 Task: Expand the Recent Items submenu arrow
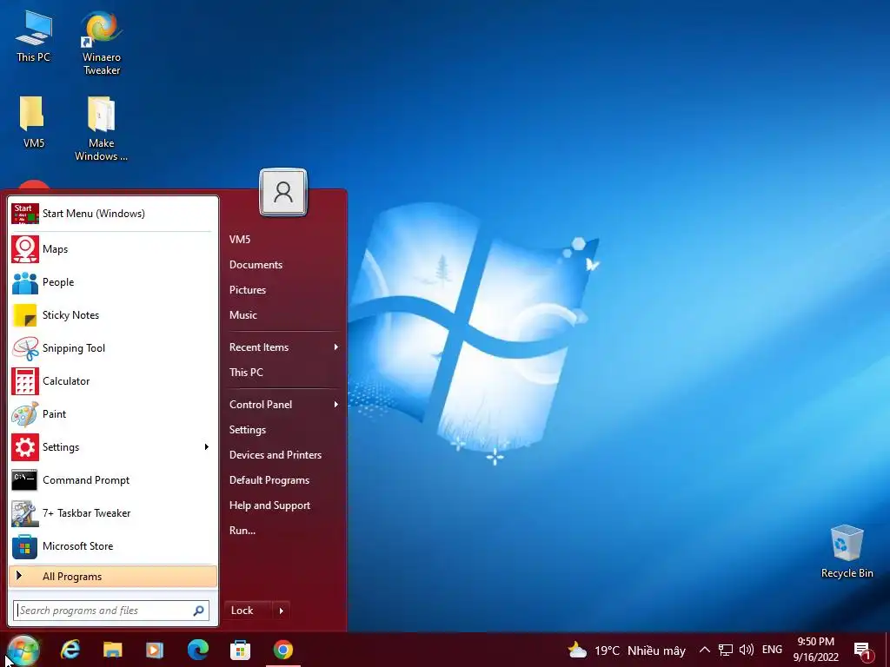point(336,347)
